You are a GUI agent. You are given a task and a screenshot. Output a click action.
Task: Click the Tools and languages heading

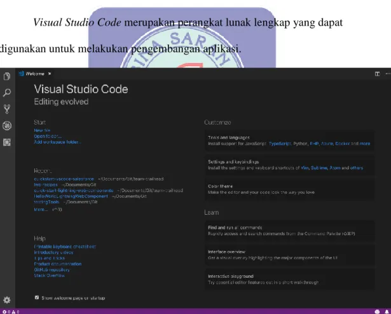(229, 137)
